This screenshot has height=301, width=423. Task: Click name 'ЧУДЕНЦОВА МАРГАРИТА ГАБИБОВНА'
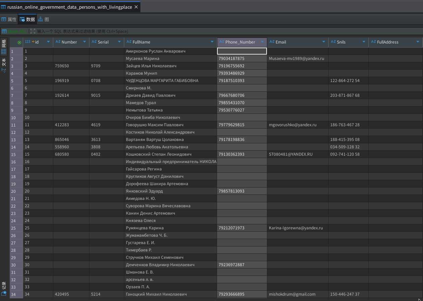pyautogui.click(x=162, y=81)
